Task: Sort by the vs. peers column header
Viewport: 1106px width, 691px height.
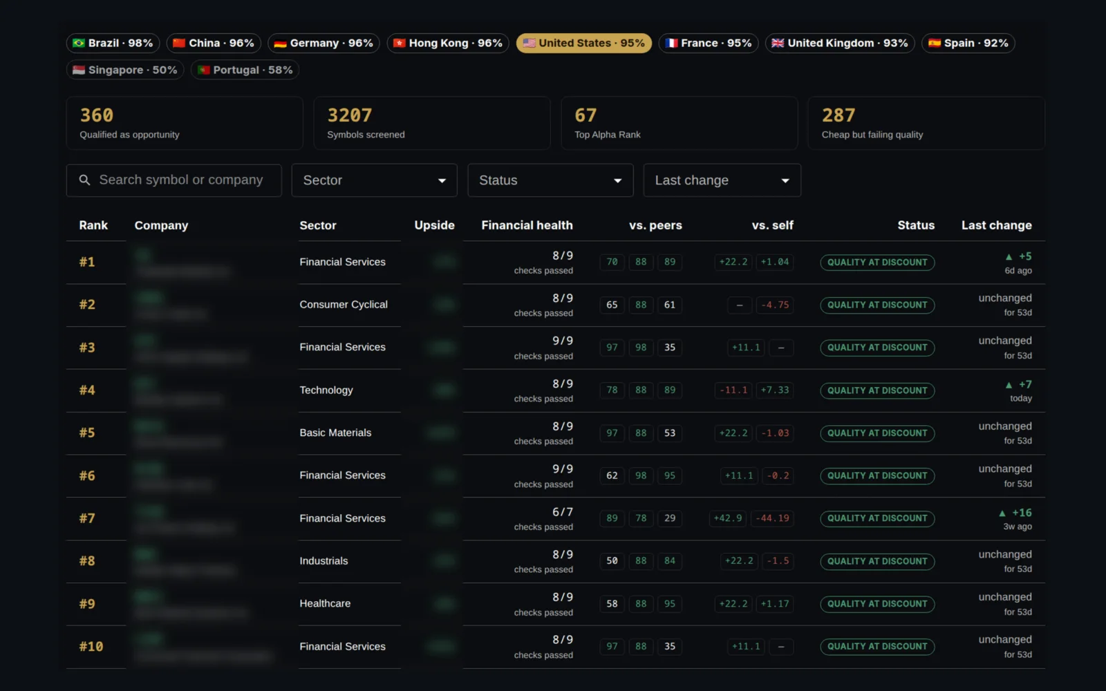Action: 655,225
